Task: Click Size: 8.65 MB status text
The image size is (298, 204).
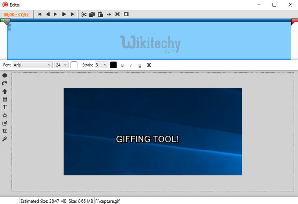Action: pyautogui.click(x=81, y=201)
